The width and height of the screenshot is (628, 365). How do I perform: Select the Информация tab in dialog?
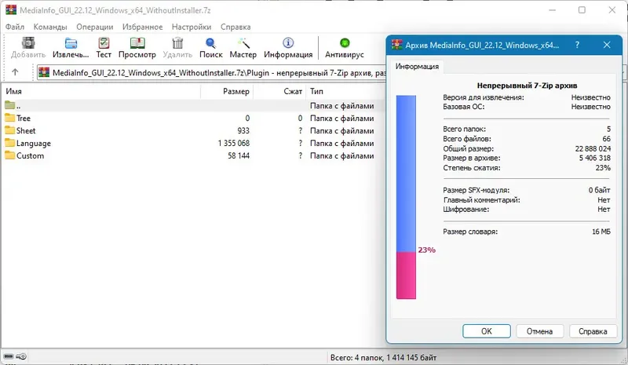pos(417,67)
